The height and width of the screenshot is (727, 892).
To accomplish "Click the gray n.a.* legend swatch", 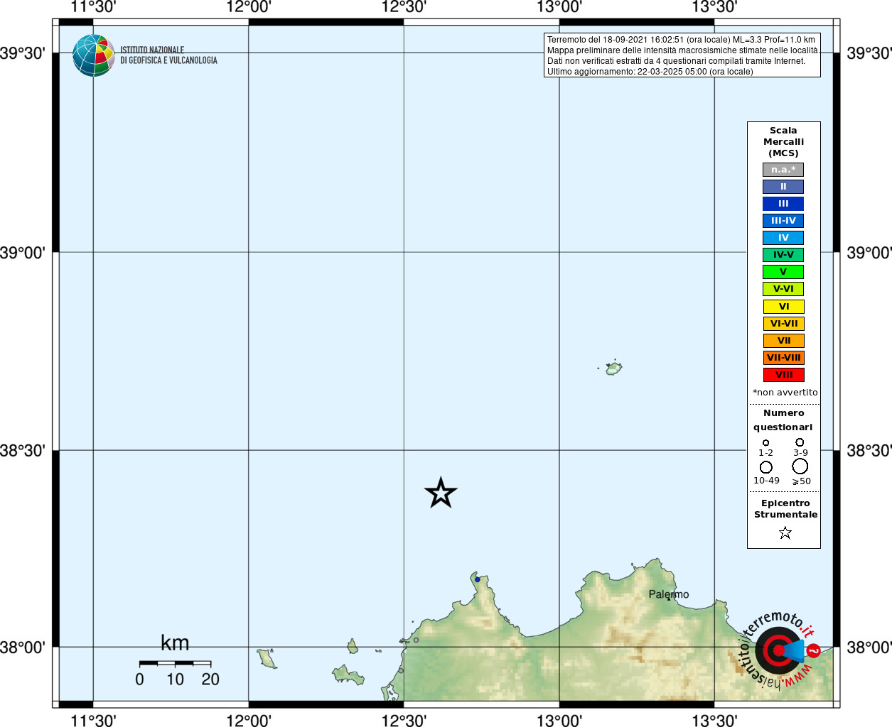I will (x=783, y=170).
